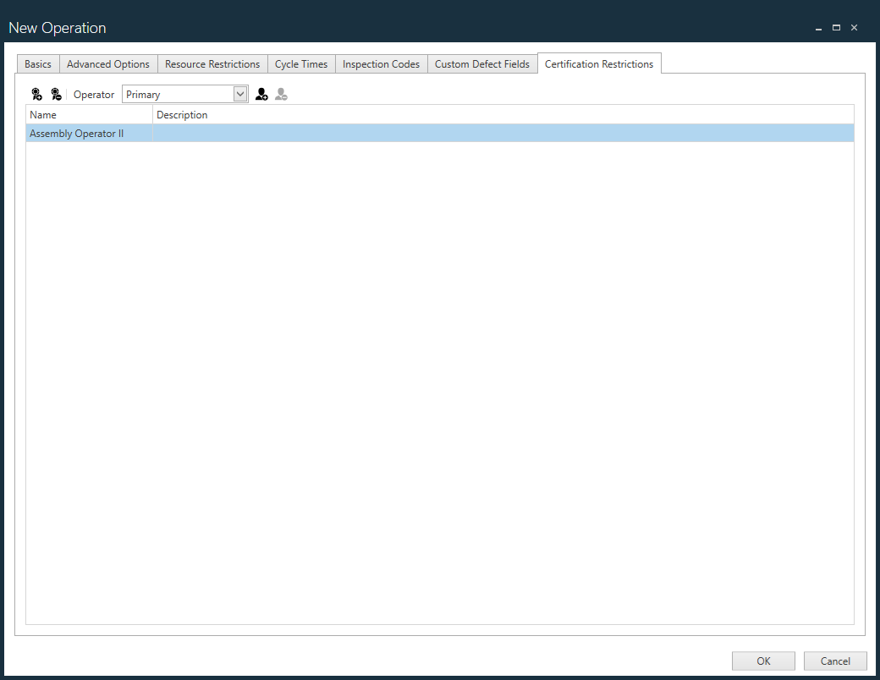Select the add operator icon
The image size is (880, 680).
tap(261, 94)
